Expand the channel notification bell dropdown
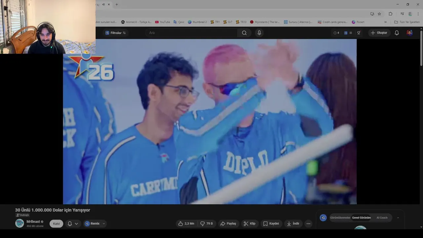 73,223
